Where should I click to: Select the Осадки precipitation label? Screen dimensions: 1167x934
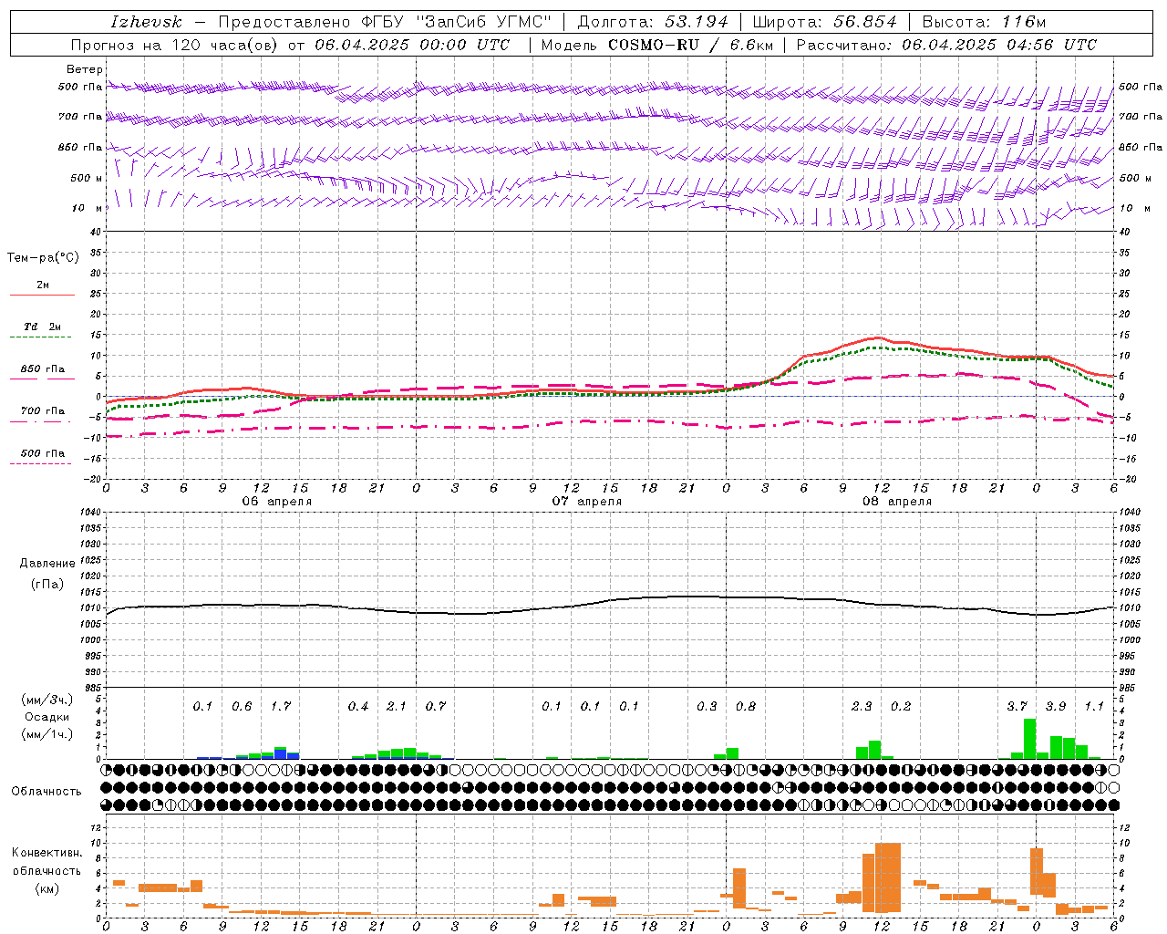pyautogui.click(x=46, y=717)
